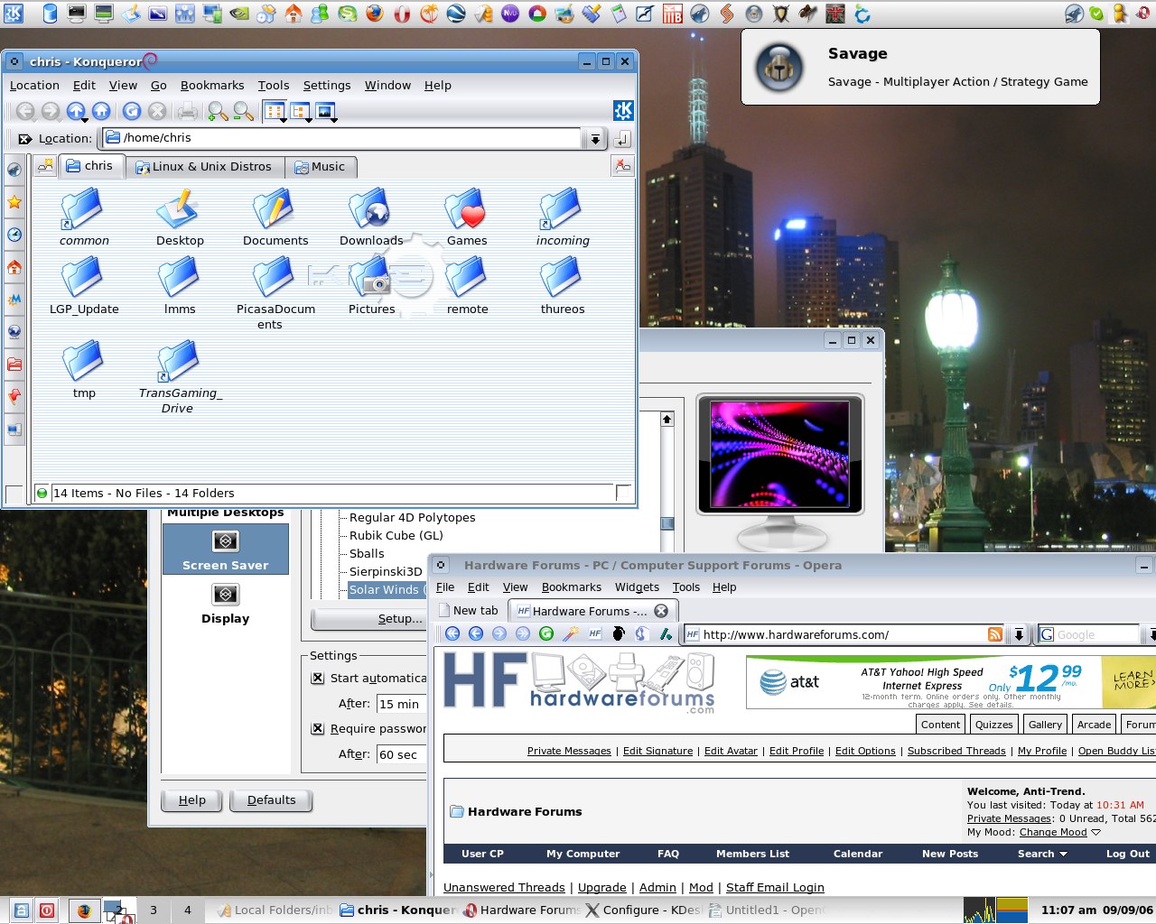Clear the Konqueror location bar
Screen dimensions: 1156x924
point(25,139)
